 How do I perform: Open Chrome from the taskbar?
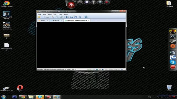23,97
